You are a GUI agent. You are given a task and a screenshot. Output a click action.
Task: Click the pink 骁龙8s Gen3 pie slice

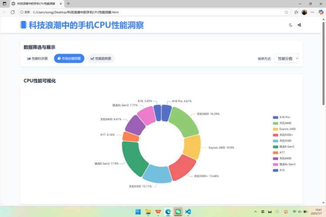click(x=146, y=116)
